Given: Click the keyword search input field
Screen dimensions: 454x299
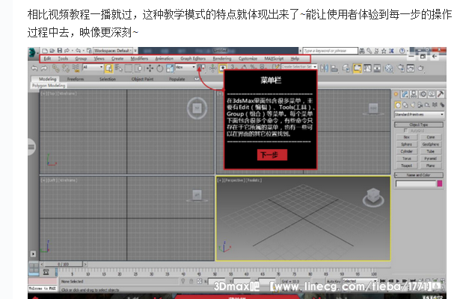Looking at the screenshot, I should pos(330,51).
